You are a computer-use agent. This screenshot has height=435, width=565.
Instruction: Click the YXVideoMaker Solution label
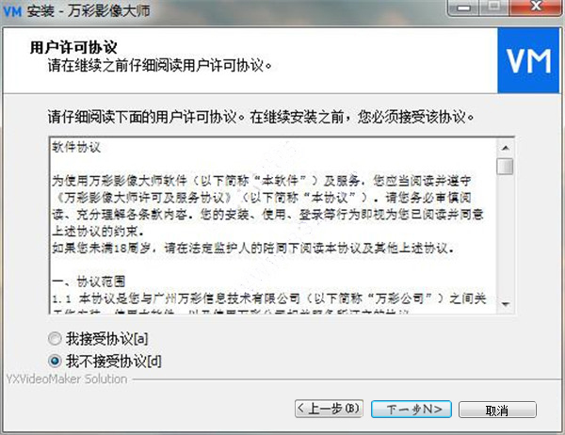tap(67, 379)
